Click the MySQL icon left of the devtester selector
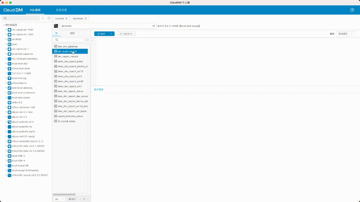 (x=56, y=26)
